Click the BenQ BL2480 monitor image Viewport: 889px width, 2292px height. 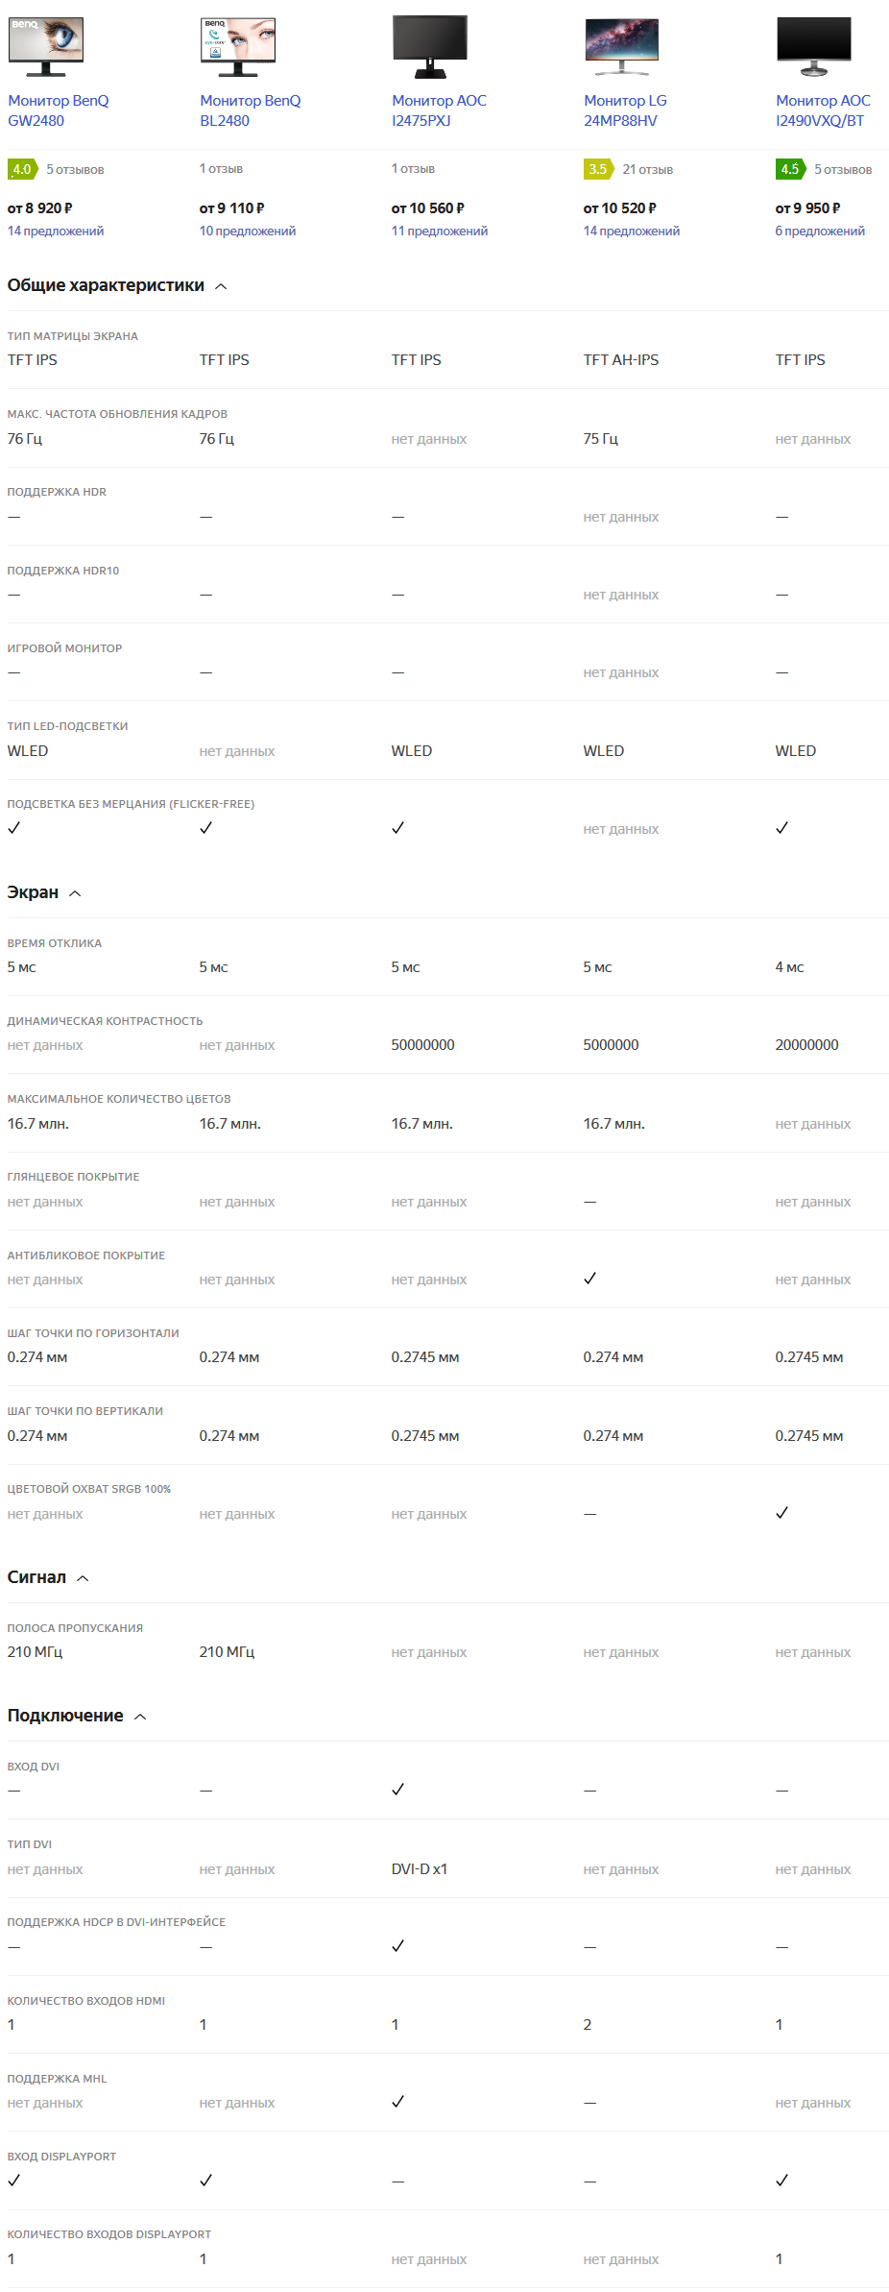tap(237, 45)
